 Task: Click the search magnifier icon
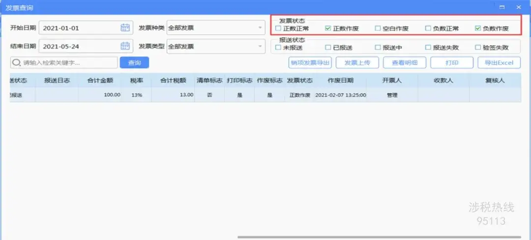[x=16, y=62]
